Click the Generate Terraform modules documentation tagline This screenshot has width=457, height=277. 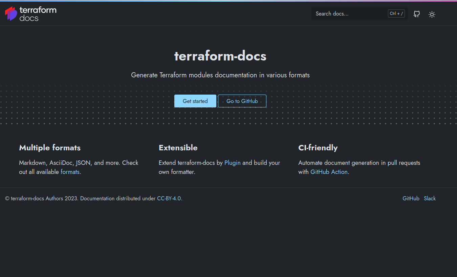[x=220, y=75]
